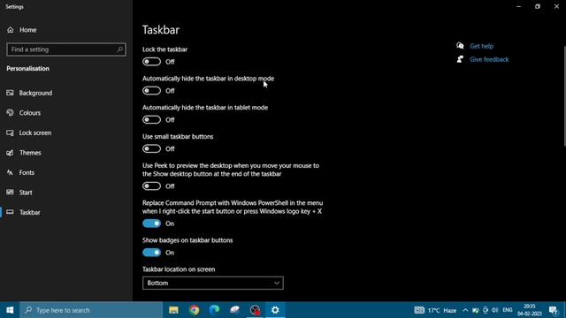Disable Show badges on taskbar buttons
Screen dimensions: 566x318
(x=151, y=253)
